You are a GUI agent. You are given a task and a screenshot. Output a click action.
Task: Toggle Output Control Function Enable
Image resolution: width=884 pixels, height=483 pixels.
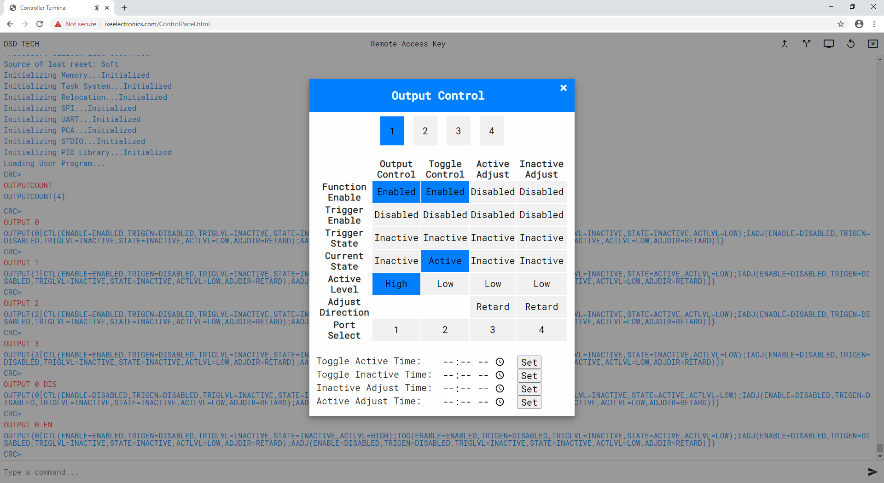(396, 192)
